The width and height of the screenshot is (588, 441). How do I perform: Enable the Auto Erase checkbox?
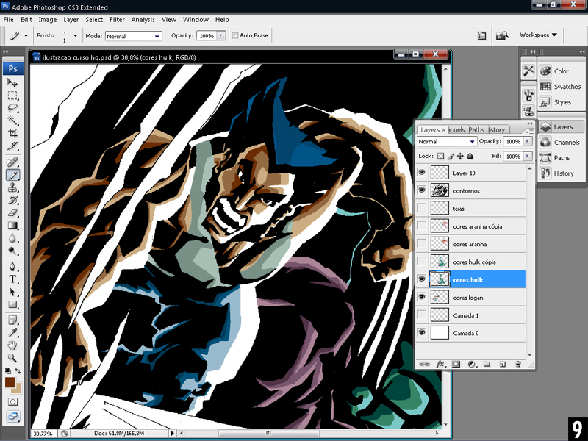pos(235,35)
